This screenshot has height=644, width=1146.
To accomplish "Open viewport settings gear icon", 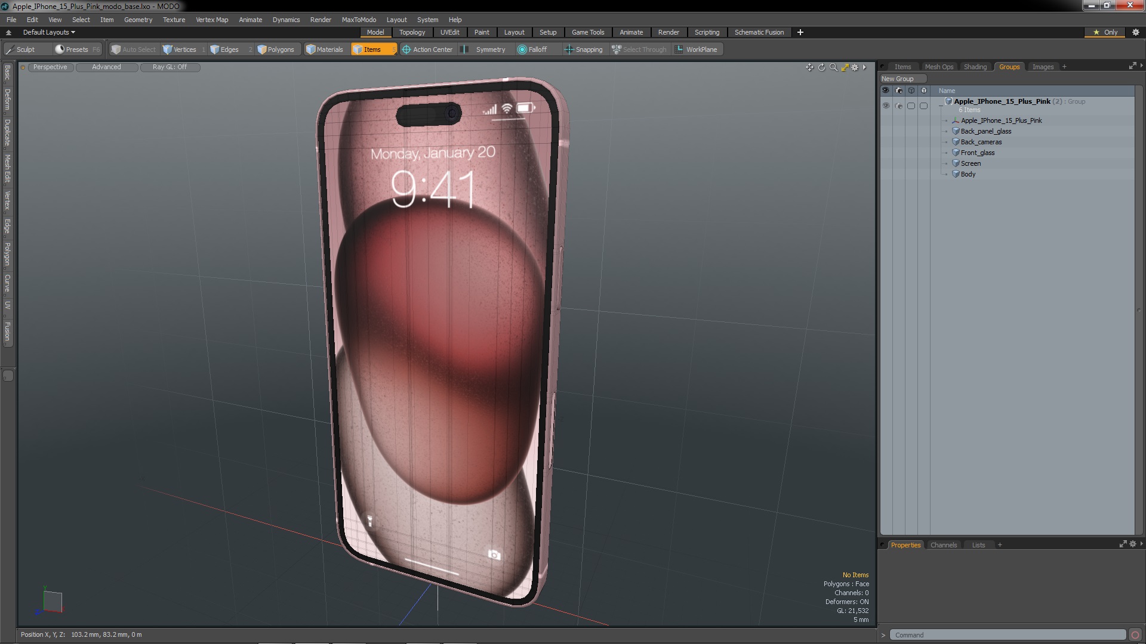I will tap(855, 67).
